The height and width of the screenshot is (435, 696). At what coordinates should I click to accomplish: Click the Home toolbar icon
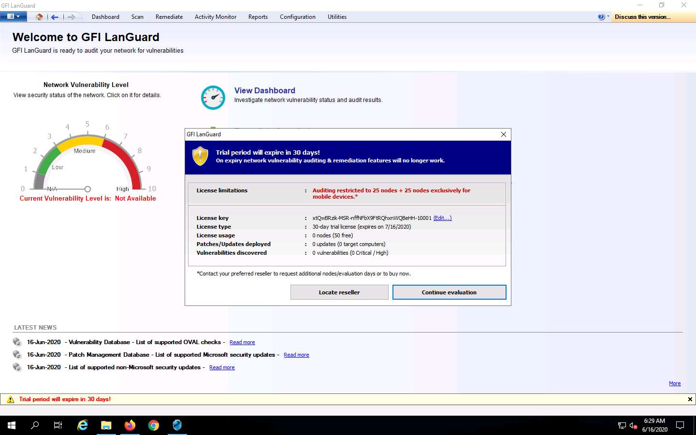[x=39, y=17]
